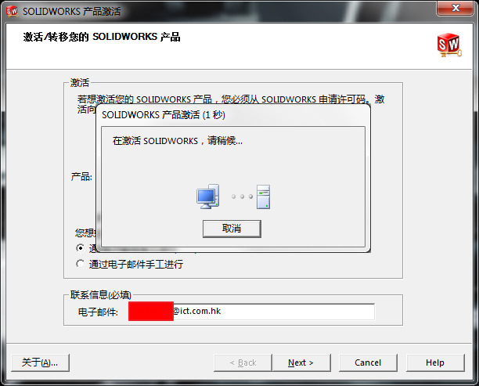Focus the 电子邮件 email input field
Viewport: 479px width, 386px height.
(251, 312)
